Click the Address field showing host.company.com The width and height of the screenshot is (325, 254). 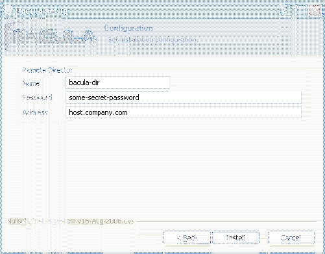coord(184,112)
